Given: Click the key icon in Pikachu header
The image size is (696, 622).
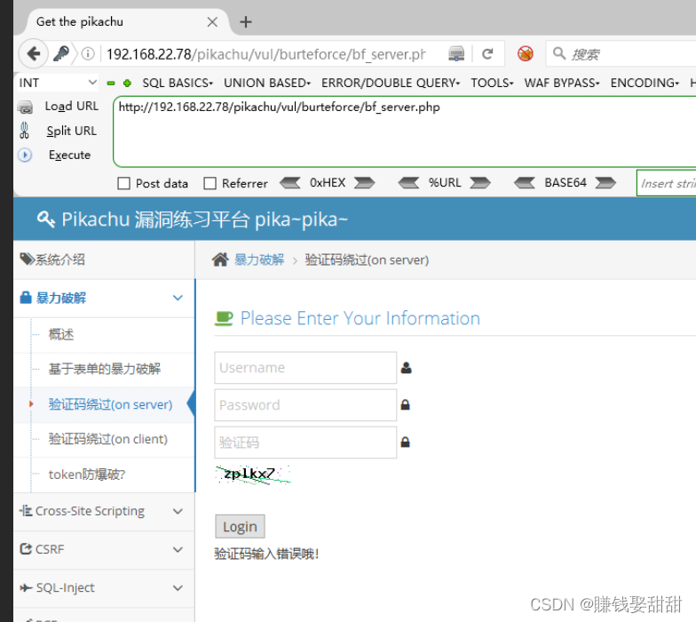Looking at the screenshot, I should 46,219.
